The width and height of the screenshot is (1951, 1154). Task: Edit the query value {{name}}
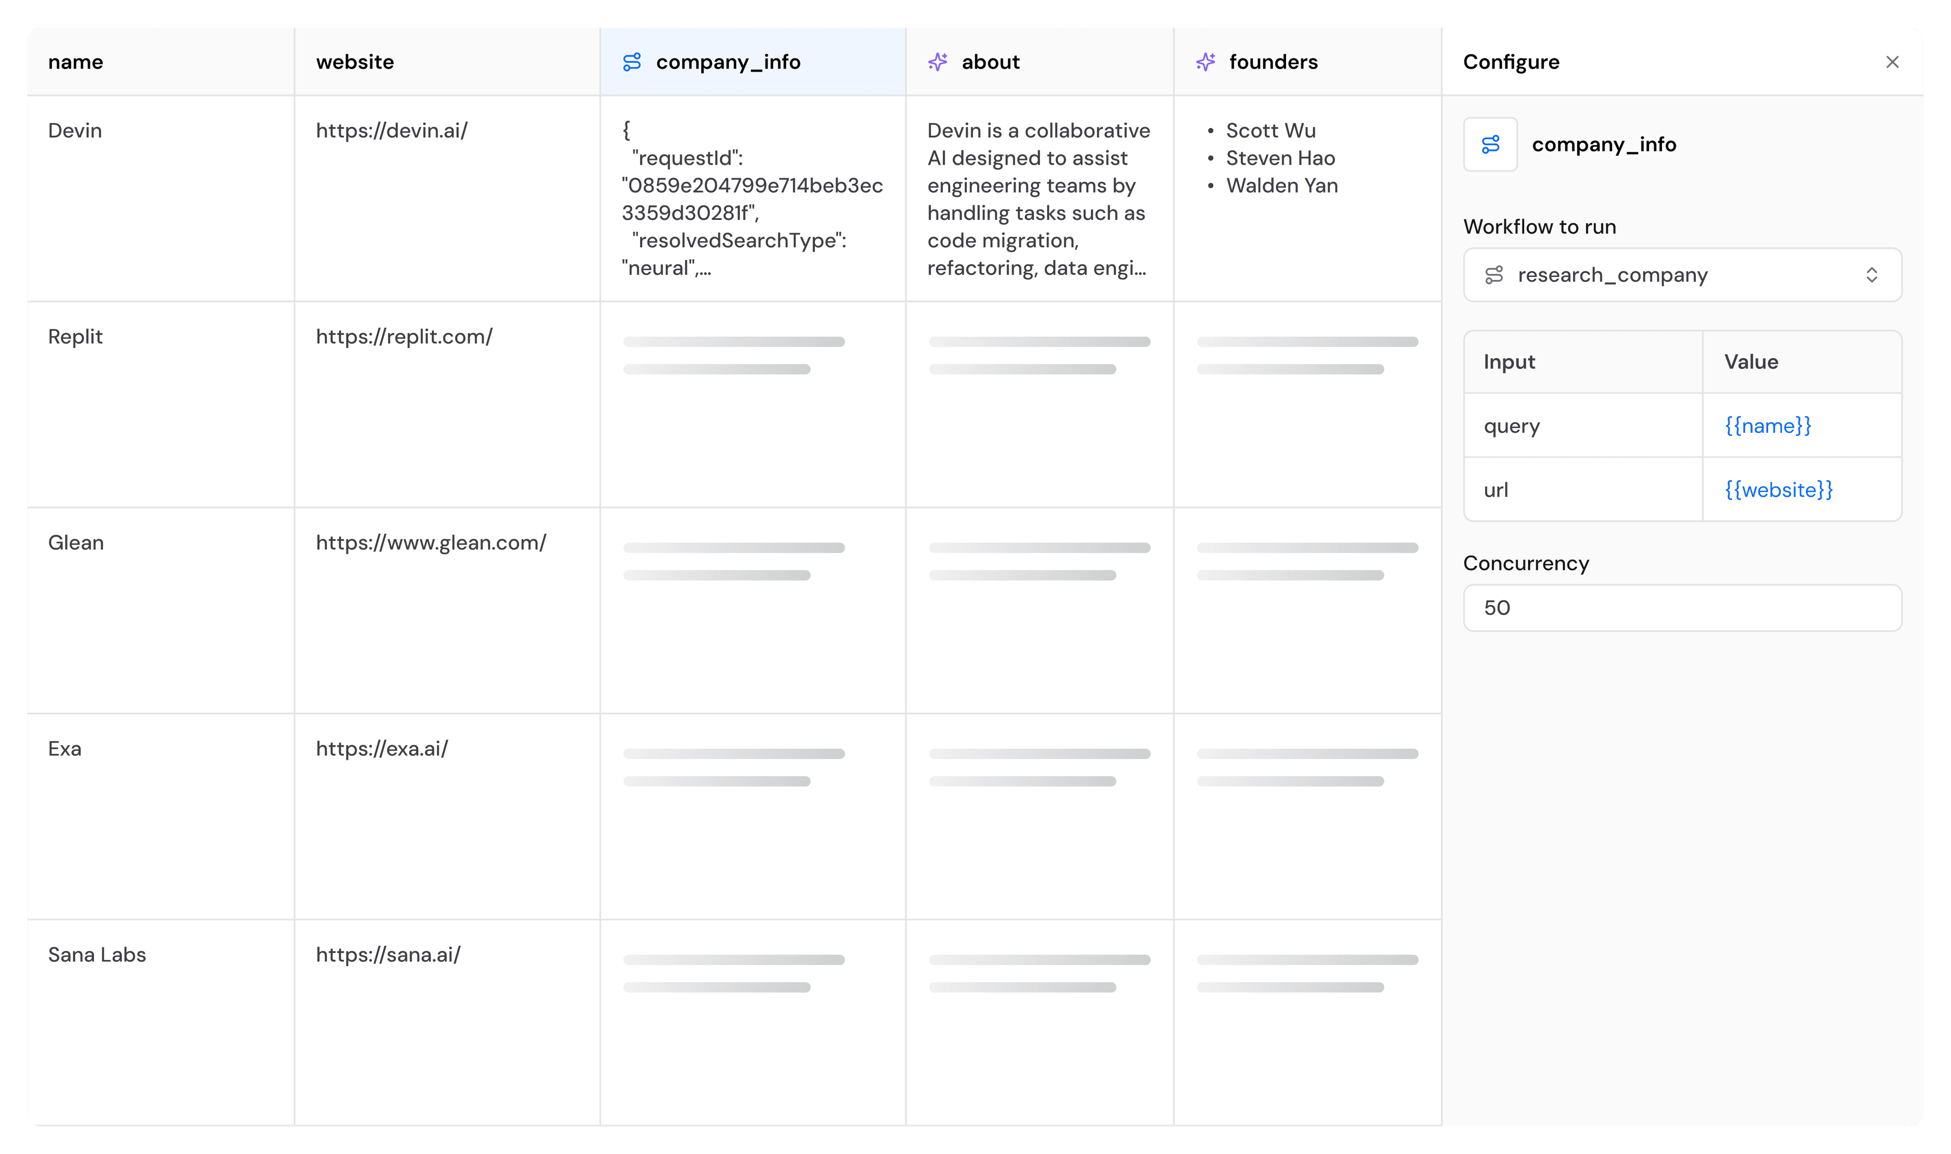(1768, 426)
